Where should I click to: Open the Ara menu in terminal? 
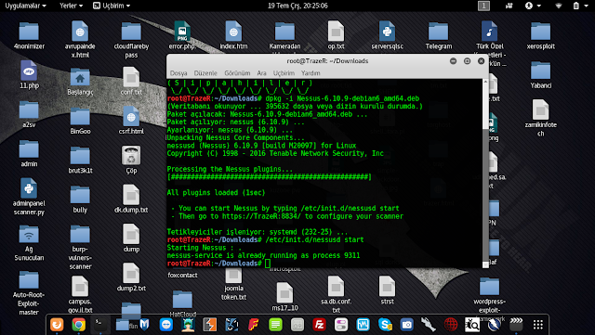click(261, 73)
